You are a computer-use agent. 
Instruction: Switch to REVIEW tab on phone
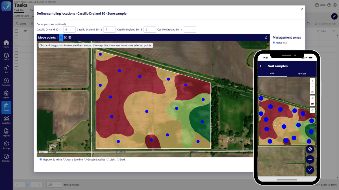point(302,74)
